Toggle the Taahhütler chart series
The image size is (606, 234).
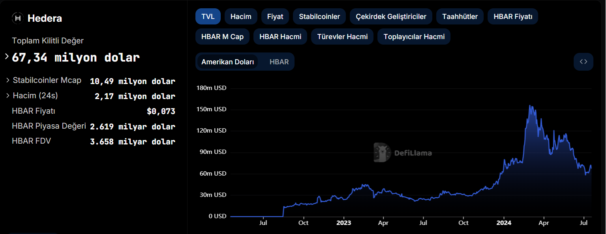(460, 17)
